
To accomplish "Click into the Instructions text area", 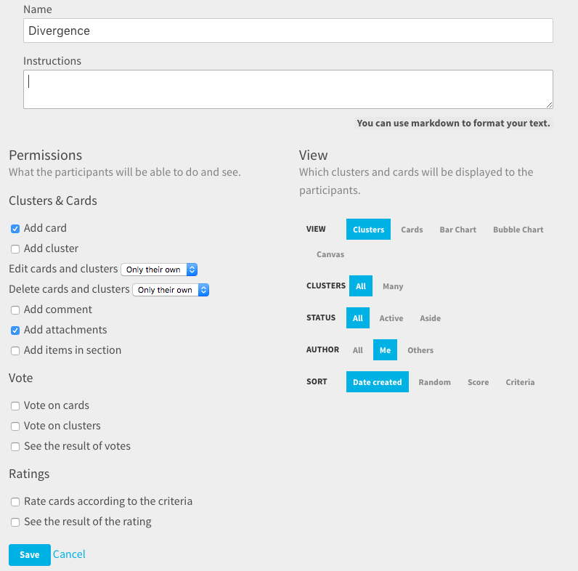I will [288, 89].
